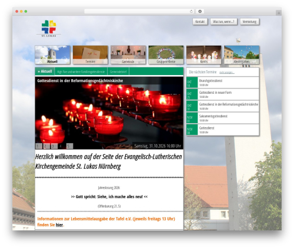This screenshot has width=294, height=248.
Task: Click the 'Die nächsten Termine' heading
Action: [203, 72]
